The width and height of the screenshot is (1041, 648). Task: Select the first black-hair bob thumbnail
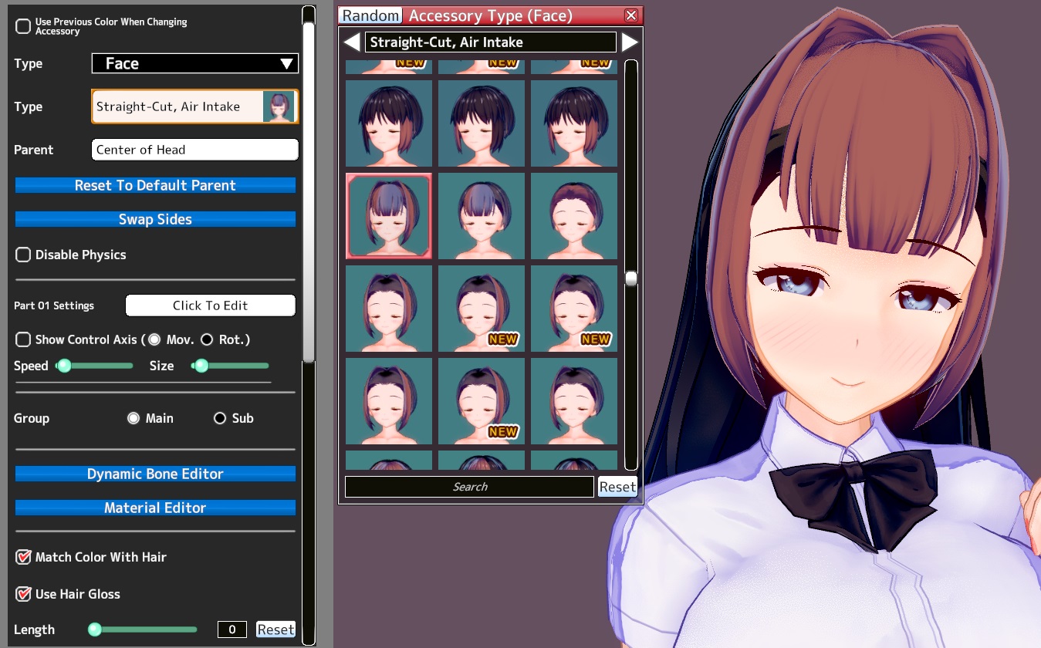[x=389, y=123]
